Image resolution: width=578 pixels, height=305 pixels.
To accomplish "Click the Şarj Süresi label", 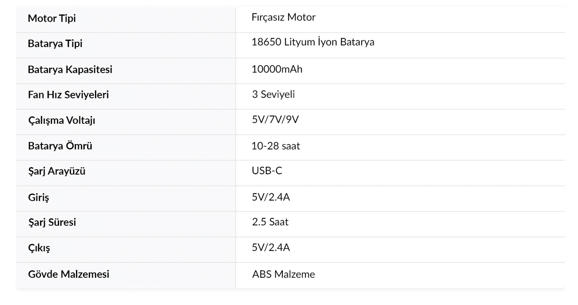I will click(52, 222).
